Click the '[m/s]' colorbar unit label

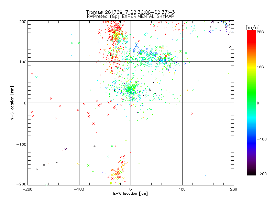[253, 27]
